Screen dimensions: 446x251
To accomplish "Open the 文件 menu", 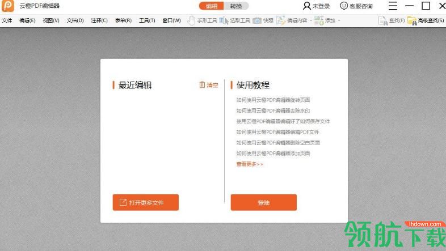I will (7, 20).
